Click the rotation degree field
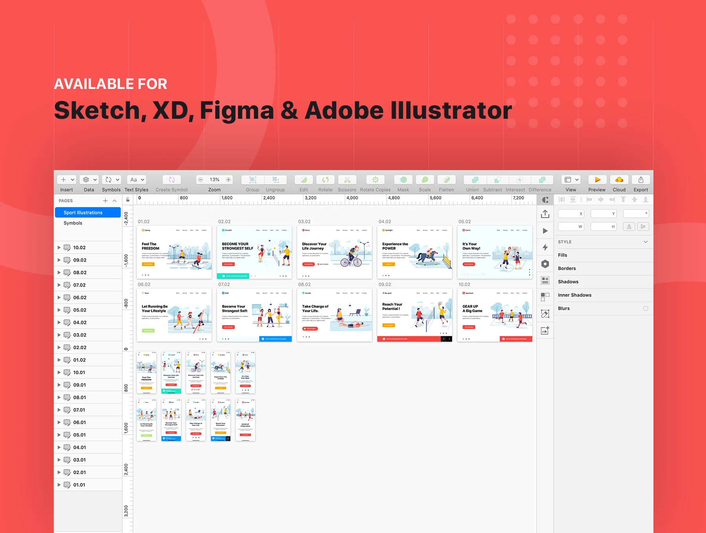 click(x=636, y=214)
